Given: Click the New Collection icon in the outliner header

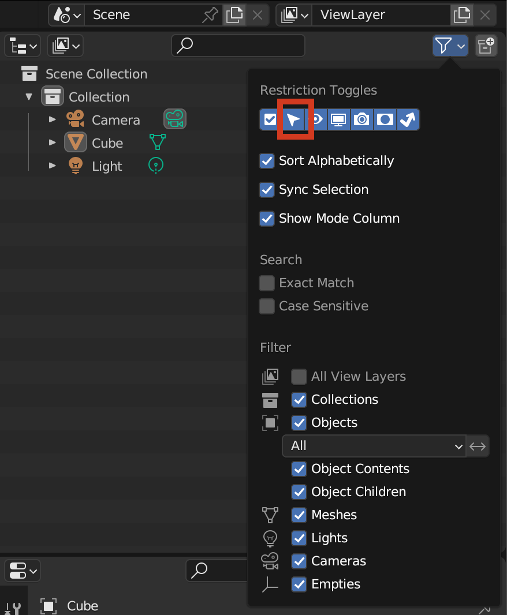Looking at the screenshot, I should (x=486, y=45).
